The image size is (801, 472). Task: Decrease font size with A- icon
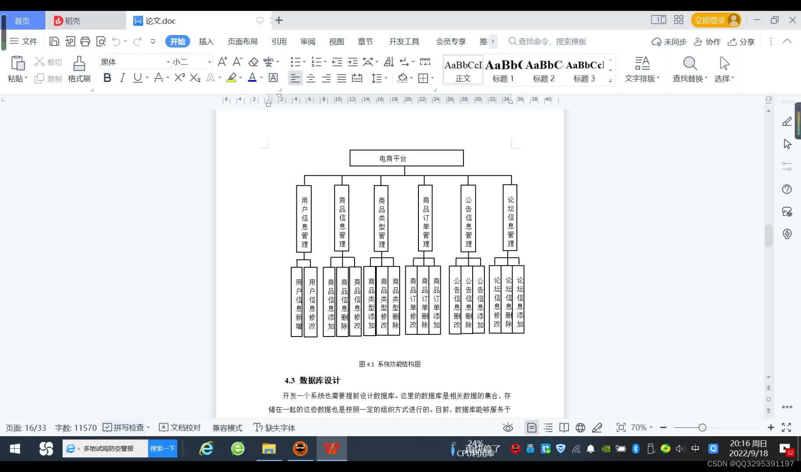(237, 62)
